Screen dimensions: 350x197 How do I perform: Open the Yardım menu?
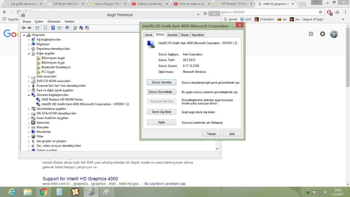pos(69,22)
